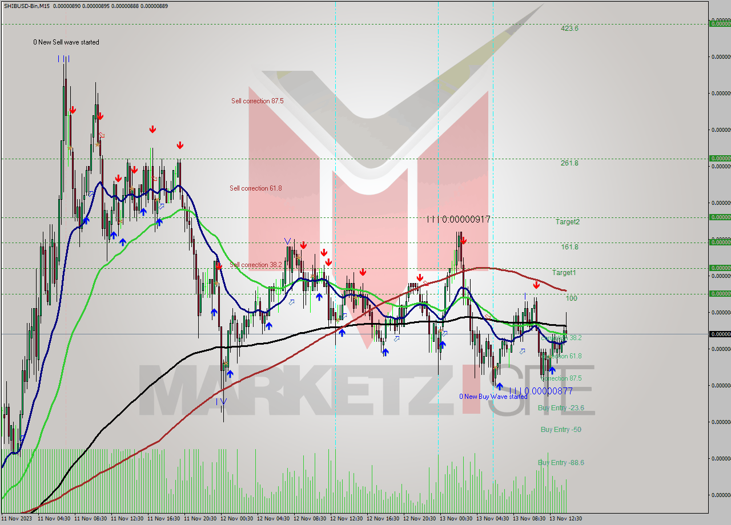Click the green price tag at 423.6 level
The image size is (731, 525).
(x=720, y=23)
